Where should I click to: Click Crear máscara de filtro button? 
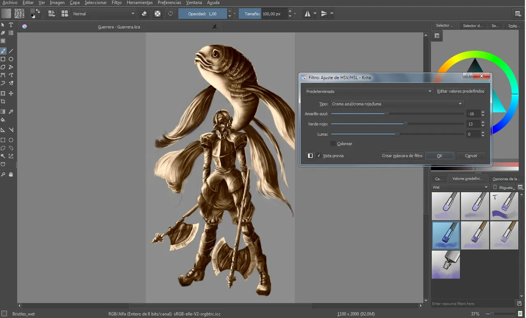[402, 156]
